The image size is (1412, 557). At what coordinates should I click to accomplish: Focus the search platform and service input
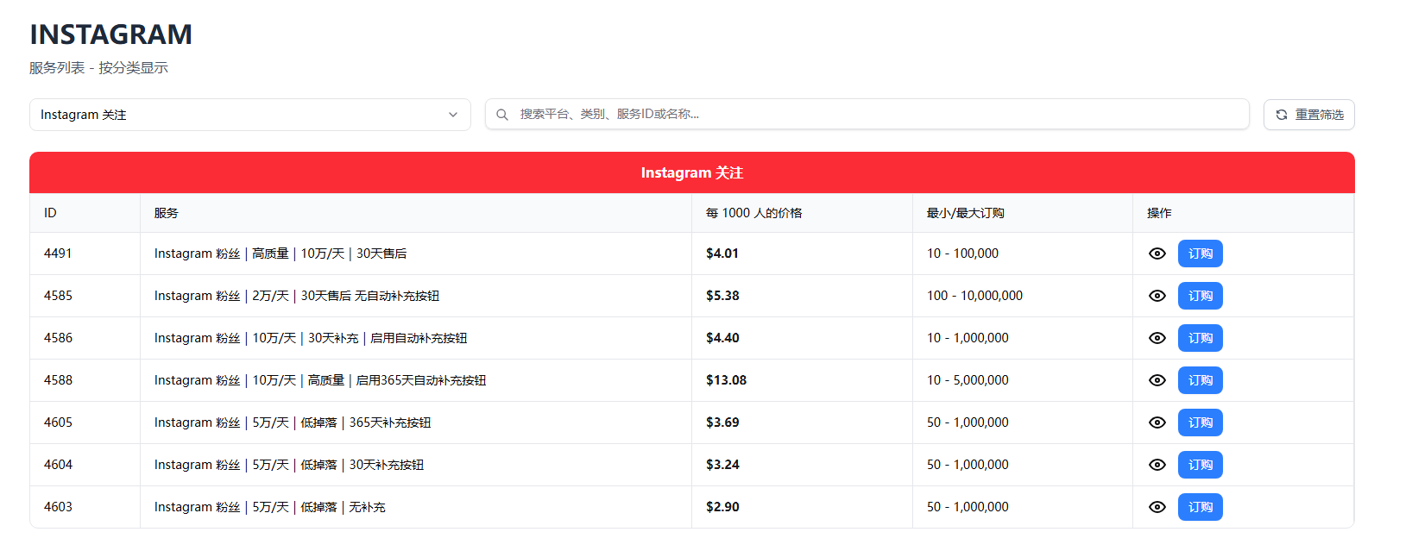[x=867, y=114]
